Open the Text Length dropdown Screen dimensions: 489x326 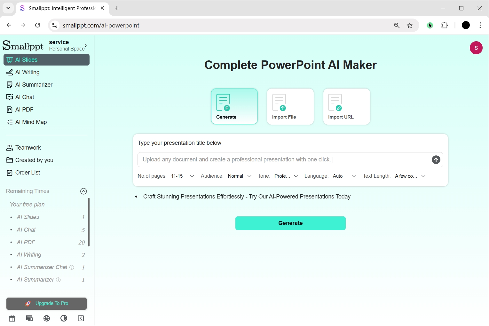(410, 176)
